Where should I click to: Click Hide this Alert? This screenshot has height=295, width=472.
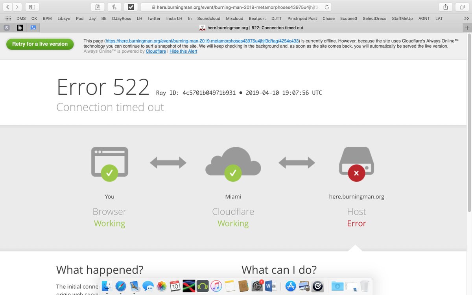pos(183,51)
